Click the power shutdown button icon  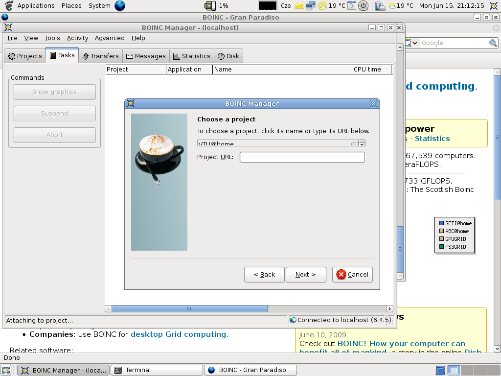pyautogui.click(x=364, y=6)
